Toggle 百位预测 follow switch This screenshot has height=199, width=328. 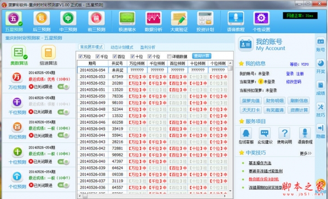pos(63,135)
